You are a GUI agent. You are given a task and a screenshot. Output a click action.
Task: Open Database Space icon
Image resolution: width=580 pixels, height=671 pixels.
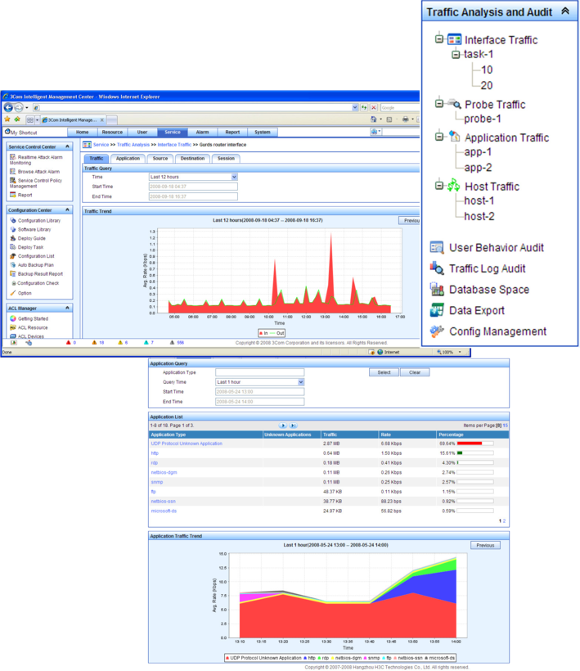tap(437, 290)
